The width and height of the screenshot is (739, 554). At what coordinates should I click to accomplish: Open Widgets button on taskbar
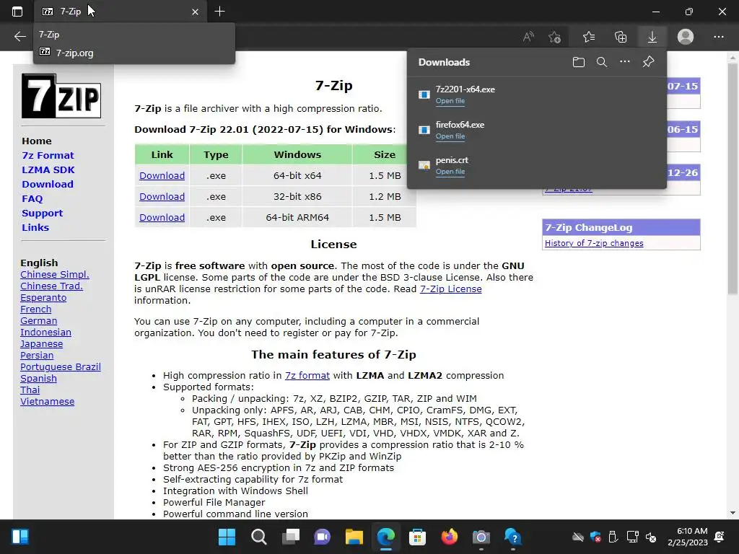[20, 537]
